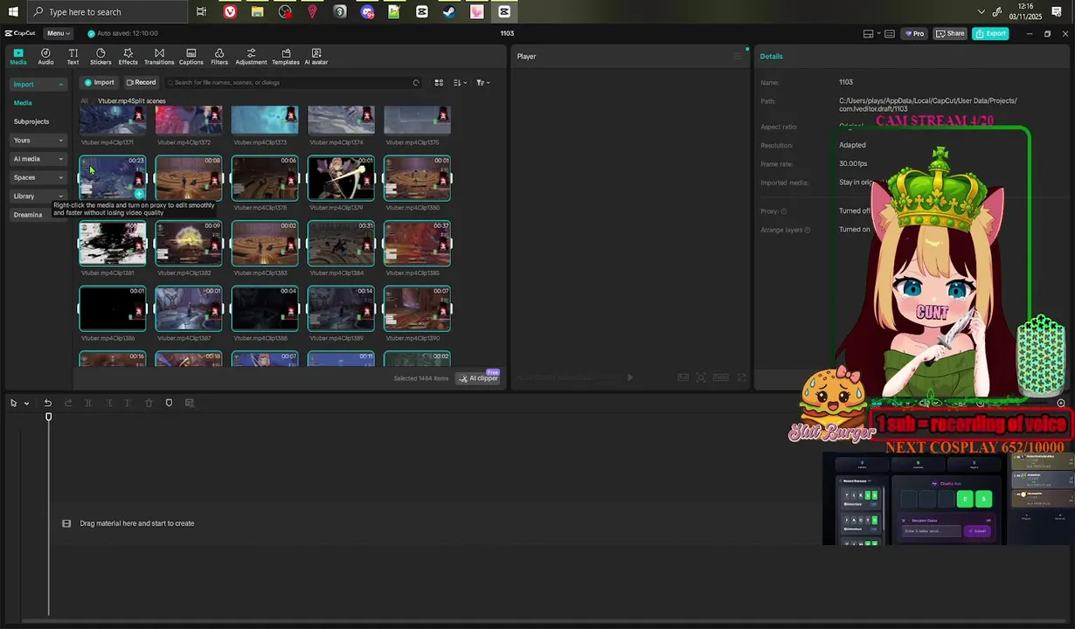
Task: Click the delete-right trim icon in timeline toolbar
Action: (x=128, y=403)
